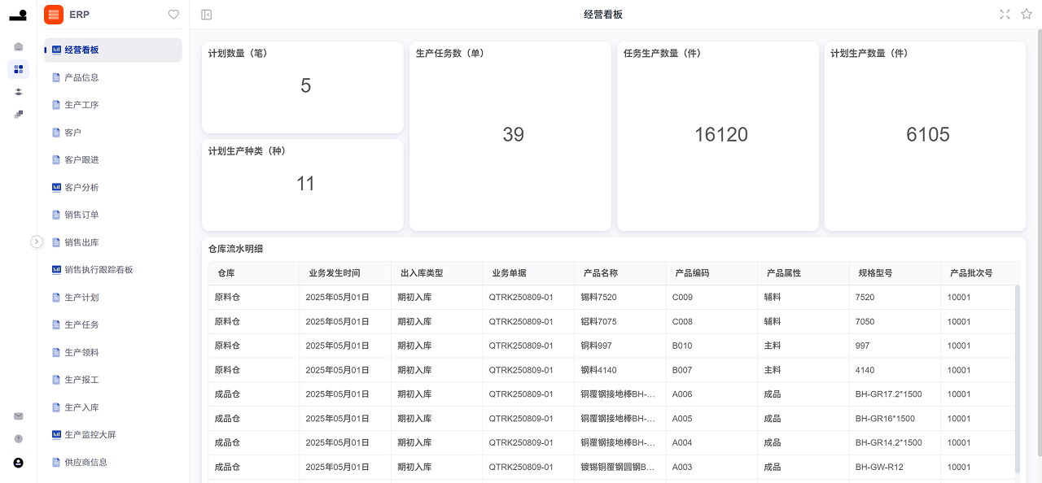Open the user avatar icon at bottom left

18,463
